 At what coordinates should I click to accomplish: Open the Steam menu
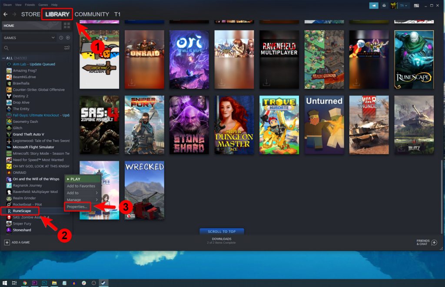tap(8, 5)
